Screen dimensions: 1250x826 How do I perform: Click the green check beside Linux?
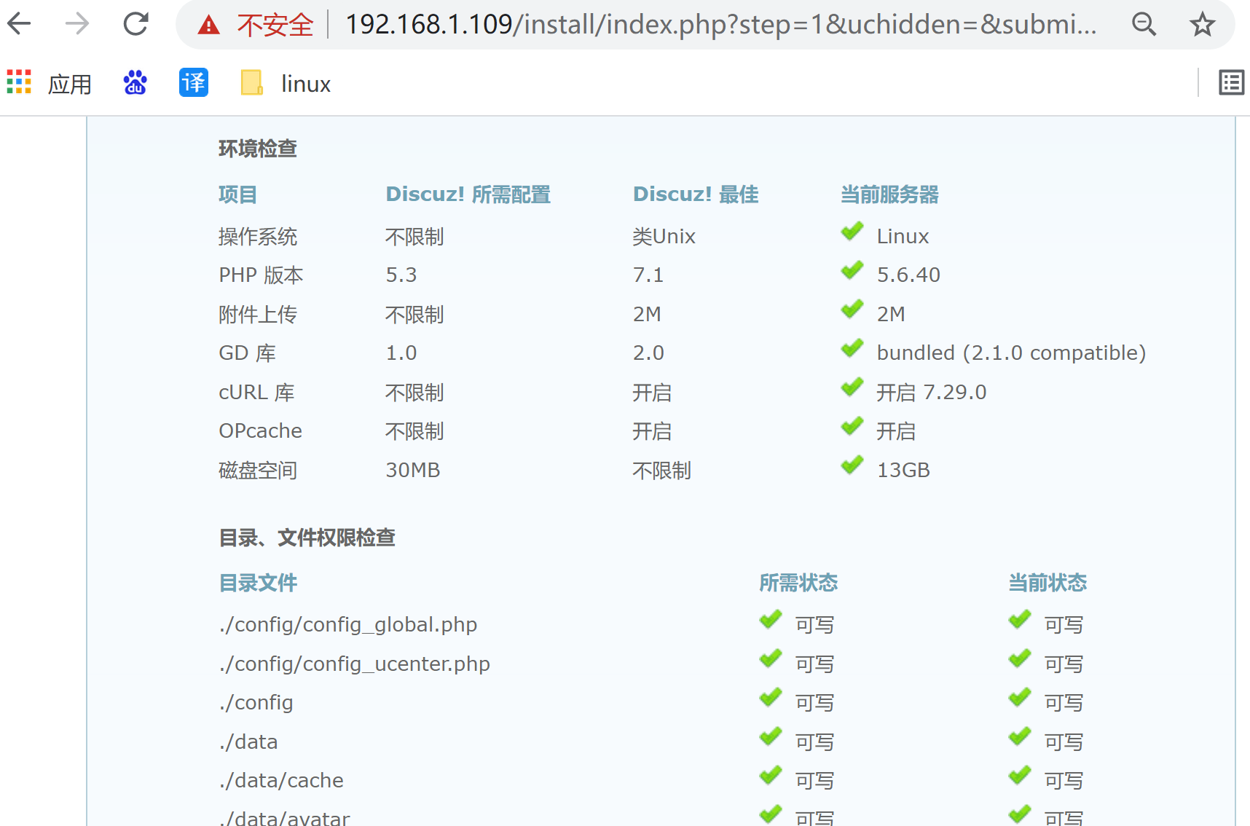[852, 232]
